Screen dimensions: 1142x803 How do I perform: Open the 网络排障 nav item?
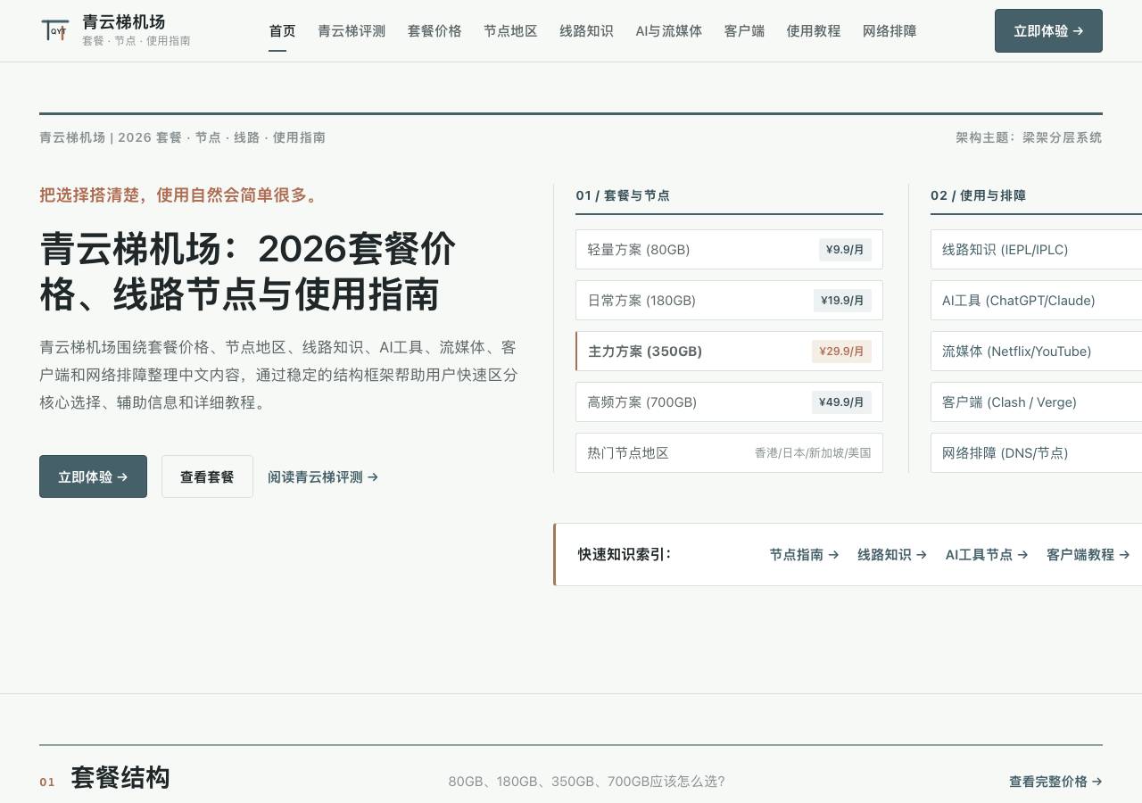(x=890, y=31)
